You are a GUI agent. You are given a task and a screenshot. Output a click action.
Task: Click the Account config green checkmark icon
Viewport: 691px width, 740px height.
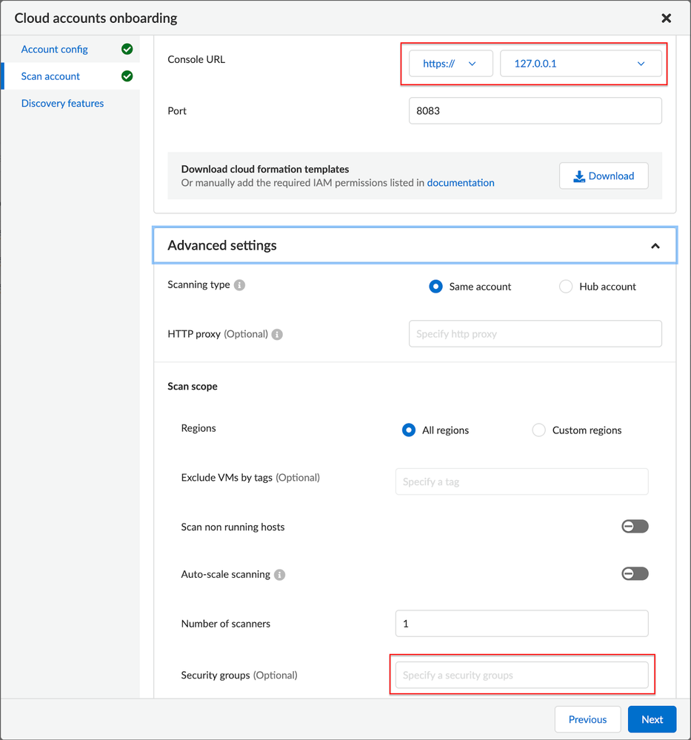(127, 50)
